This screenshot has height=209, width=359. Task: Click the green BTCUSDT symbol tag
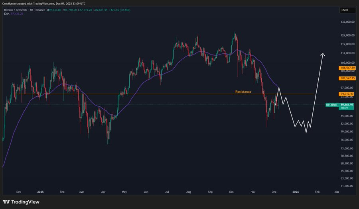[332, 105]
